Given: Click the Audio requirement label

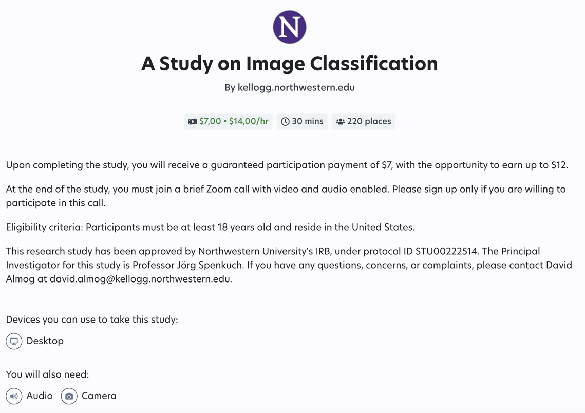Looking at the screenshot, I should coord(40,396).
